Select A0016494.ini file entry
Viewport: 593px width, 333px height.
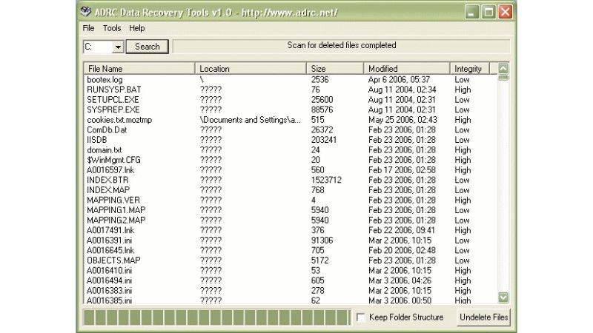coord(291,280)
